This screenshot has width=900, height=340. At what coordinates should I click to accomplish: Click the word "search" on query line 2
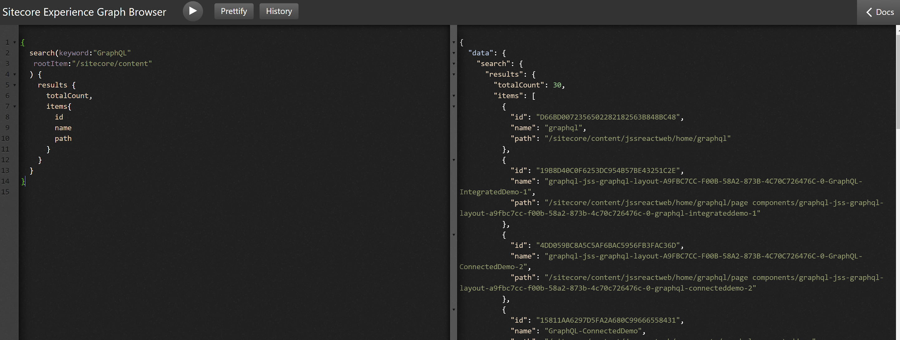(x=42, y=53)
